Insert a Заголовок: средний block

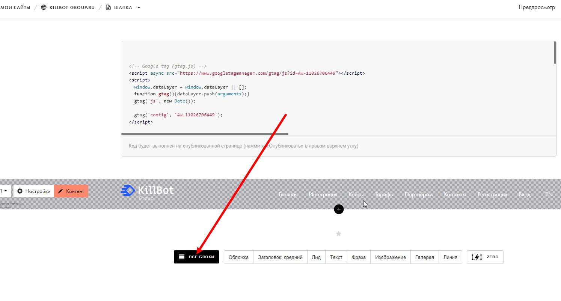pyautogui.click(x=280, y=257)
